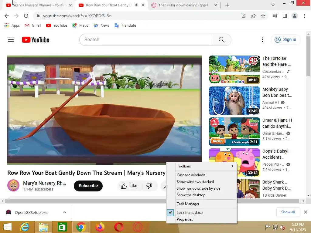This screenshot has width=311, height=233.
Task: Open the Gmail bookmark
Action: pyautogui.click(x=33, y=25)
